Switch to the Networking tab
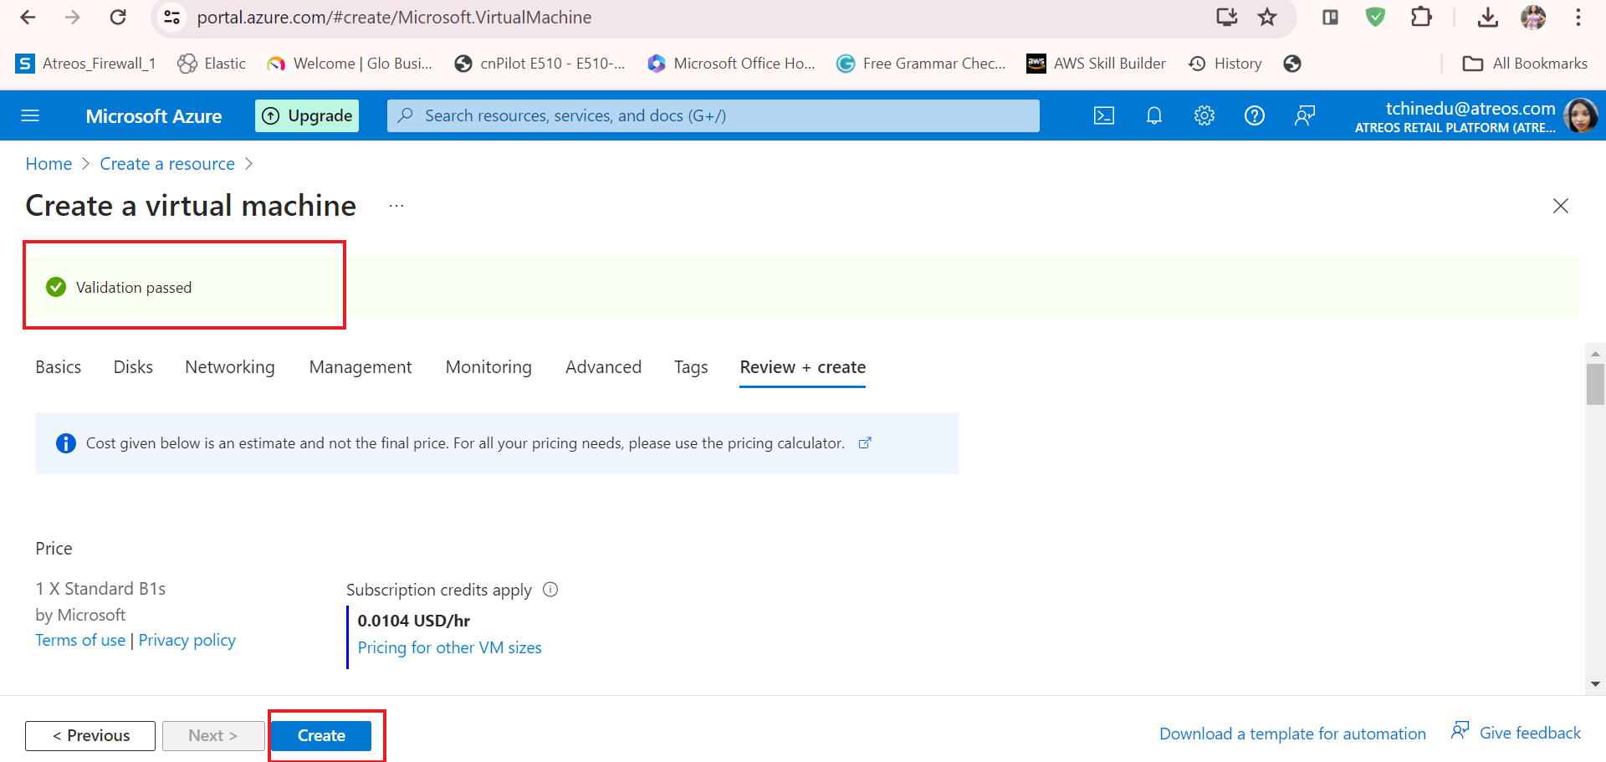Image resolution: width=1606 pixels, height=762 pixels. coord(230,367)
